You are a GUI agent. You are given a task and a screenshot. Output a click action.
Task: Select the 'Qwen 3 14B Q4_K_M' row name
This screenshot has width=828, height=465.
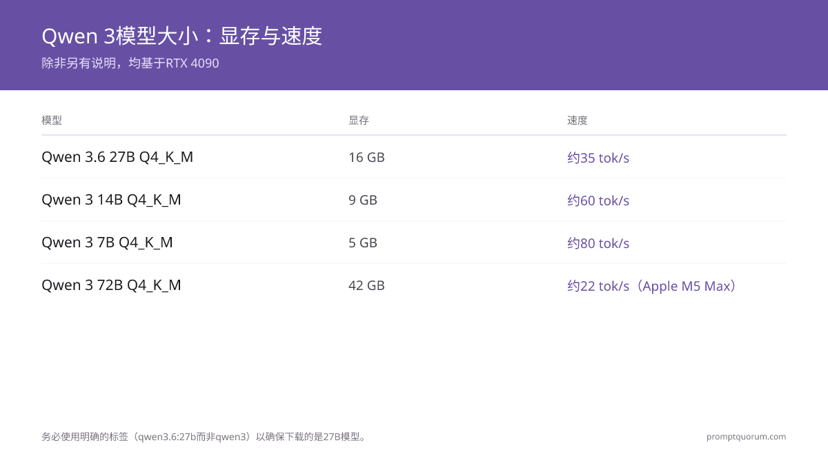[111, 200]
